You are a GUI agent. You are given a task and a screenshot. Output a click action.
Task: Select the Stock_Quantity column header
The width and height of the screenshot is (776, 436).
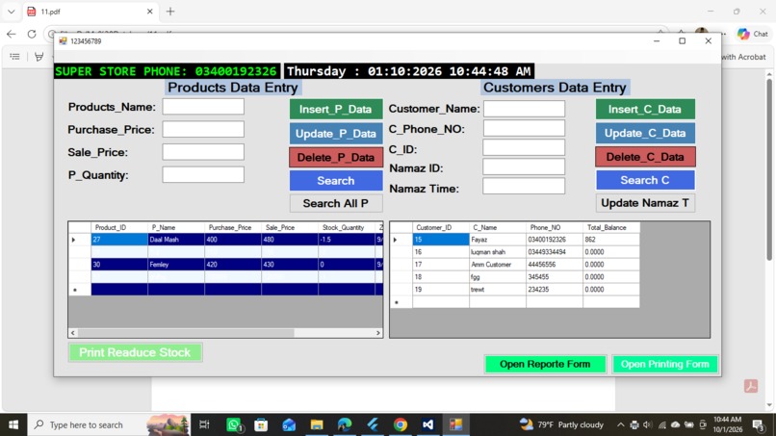point(347,228)
